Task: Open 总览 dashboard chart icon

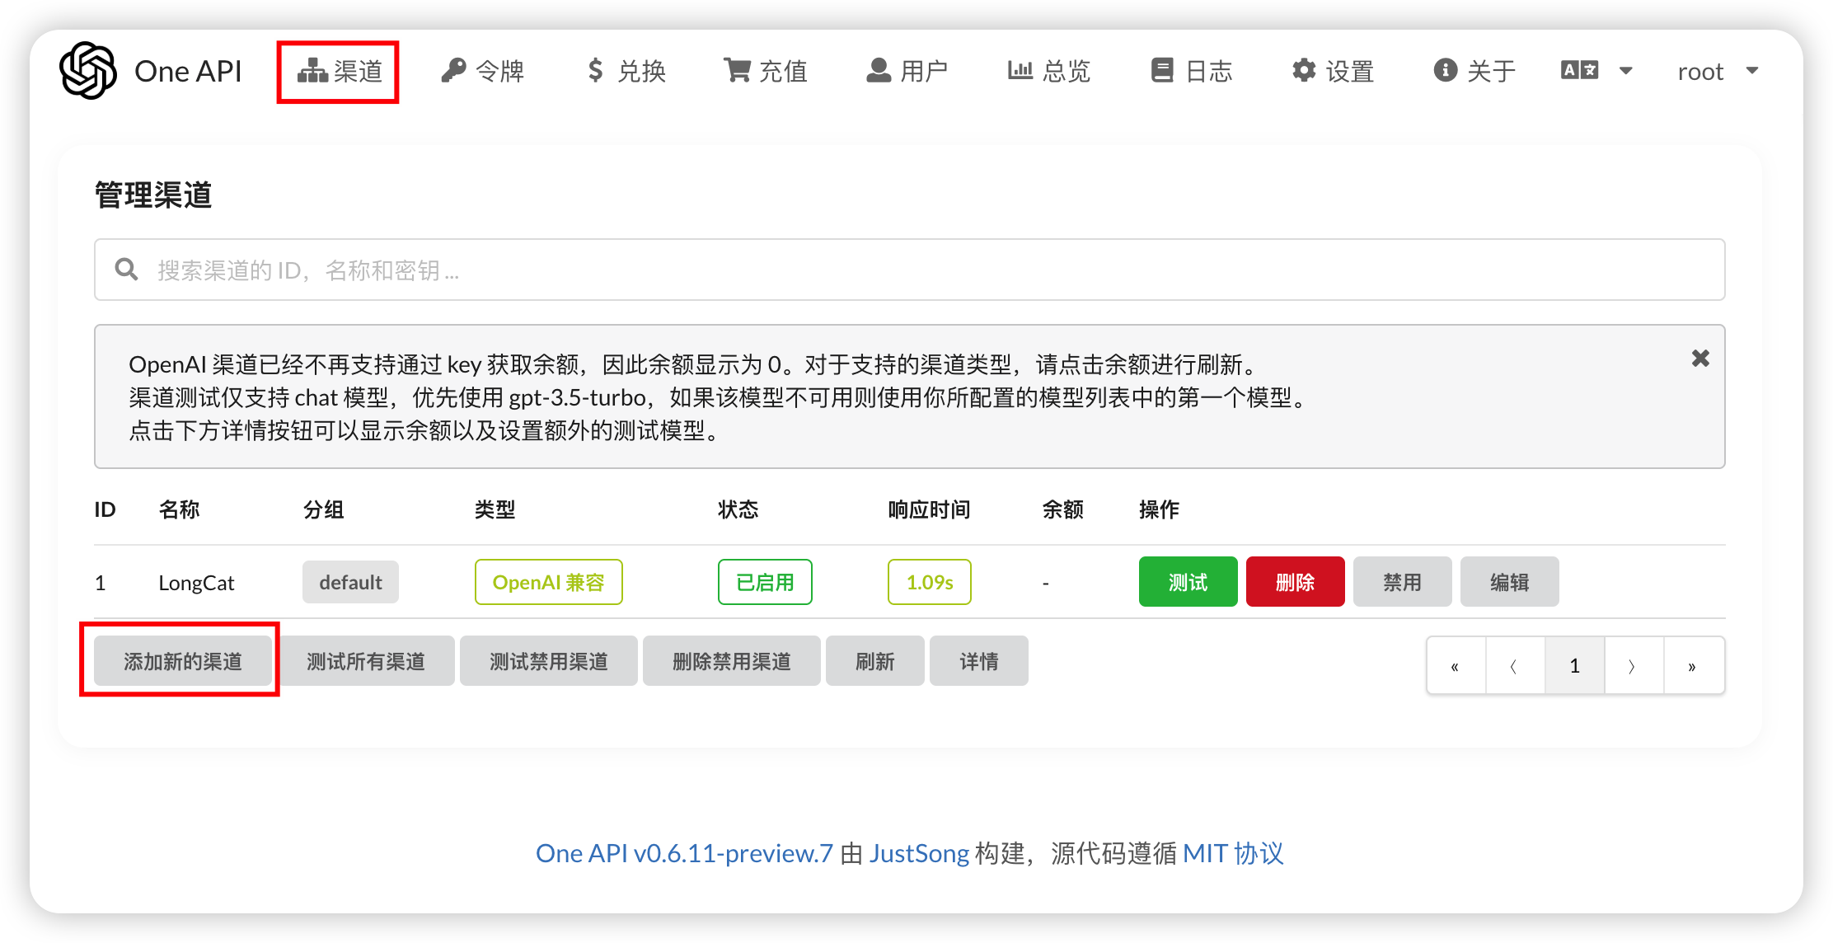Action: (x=1048, y=72)
